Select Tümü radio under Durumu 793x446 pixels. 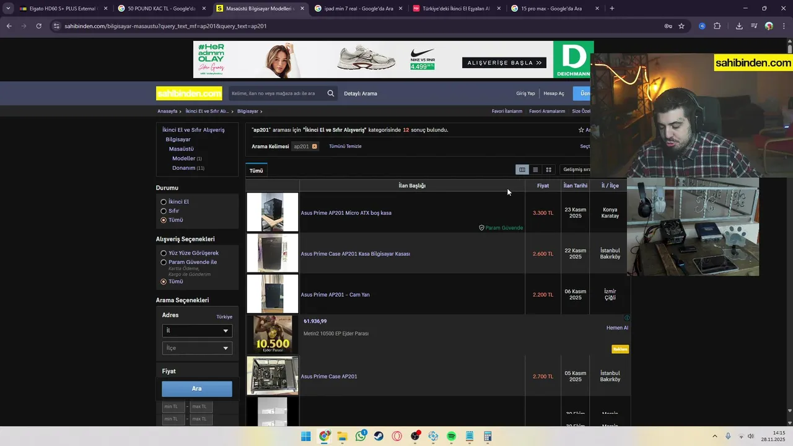(x=164, y=220)
